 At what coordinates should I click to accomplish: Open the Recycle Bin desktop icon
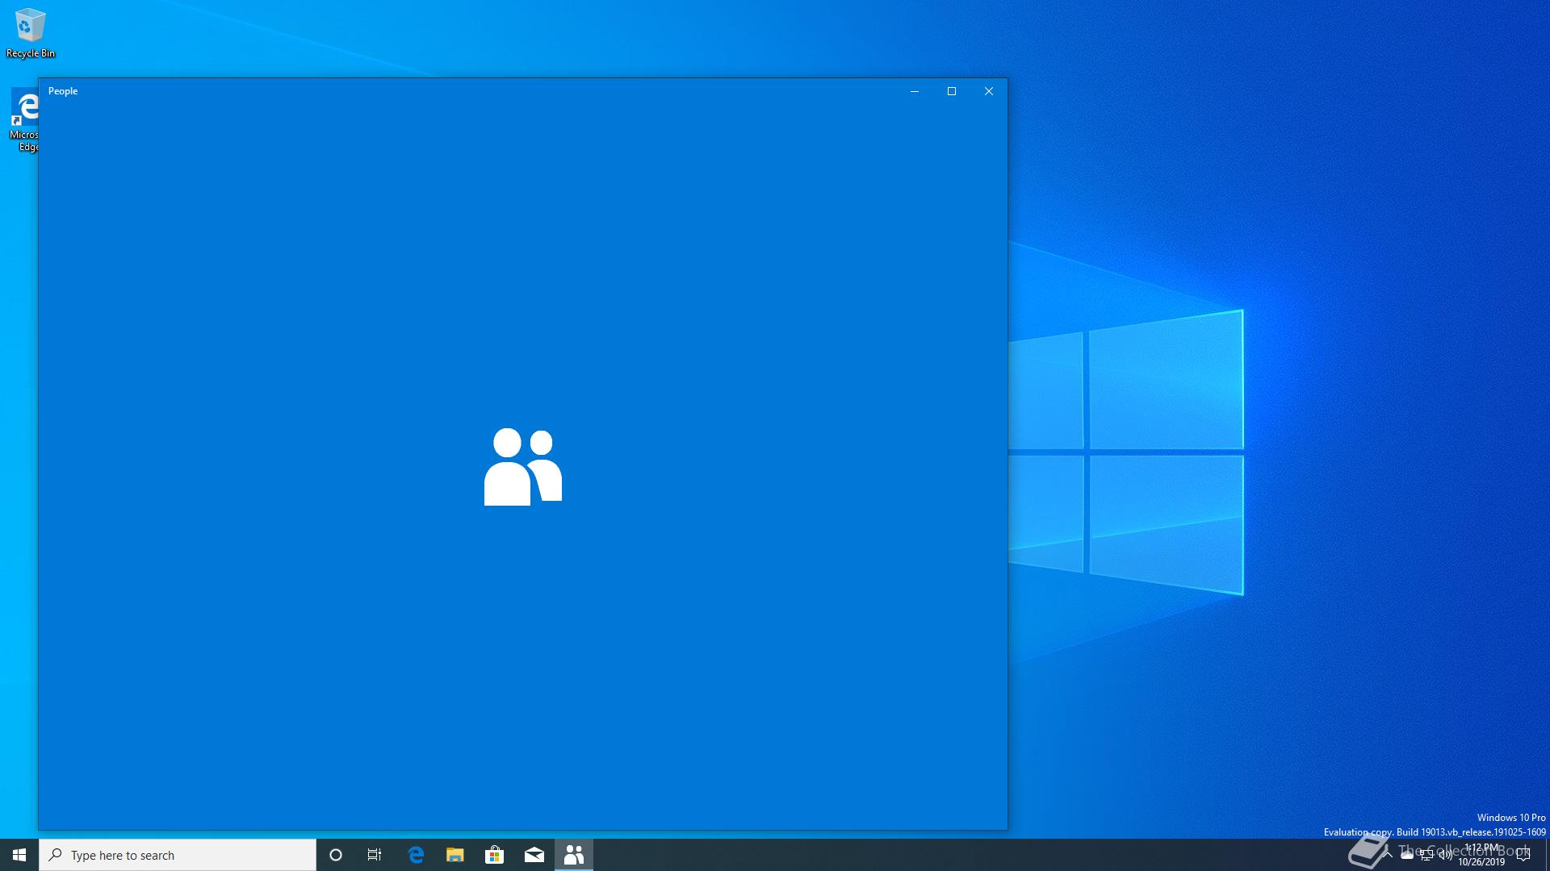(31, 33)
